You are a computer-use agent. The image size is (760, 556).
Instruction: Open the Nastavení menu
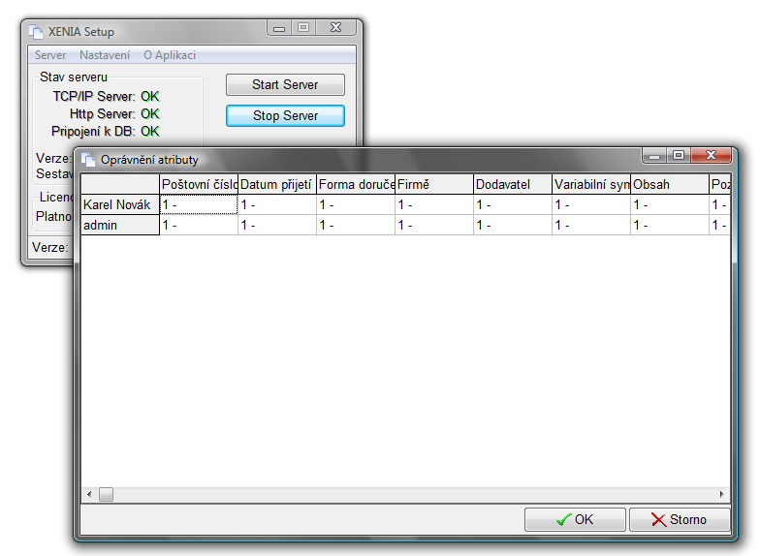105,55
